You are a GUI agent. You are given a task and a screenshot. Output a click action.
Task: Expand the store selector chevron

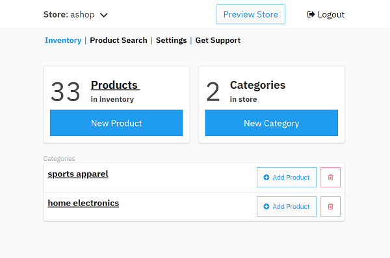104,15
